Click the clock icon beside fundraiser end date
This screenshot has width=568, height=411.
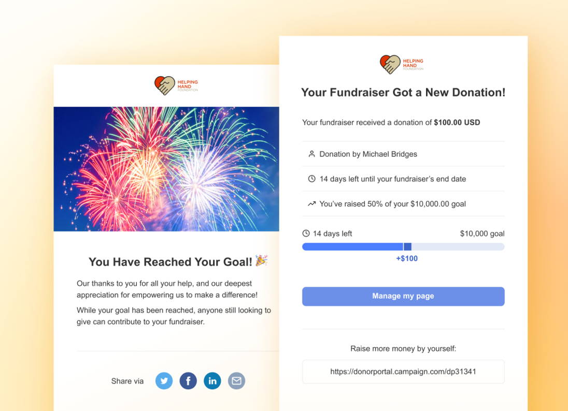click(311, 179)
